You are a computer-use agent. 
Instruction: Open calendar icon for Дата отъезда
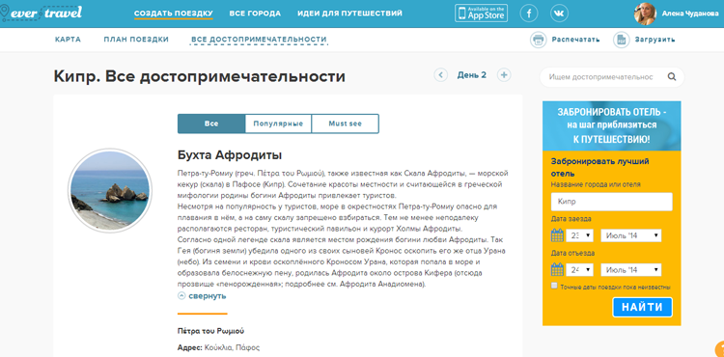[557, 269]
